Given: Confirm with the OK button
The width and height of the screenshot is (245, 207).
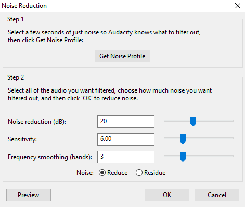Looking at the screenshot, I should click(x=167, y=195).
